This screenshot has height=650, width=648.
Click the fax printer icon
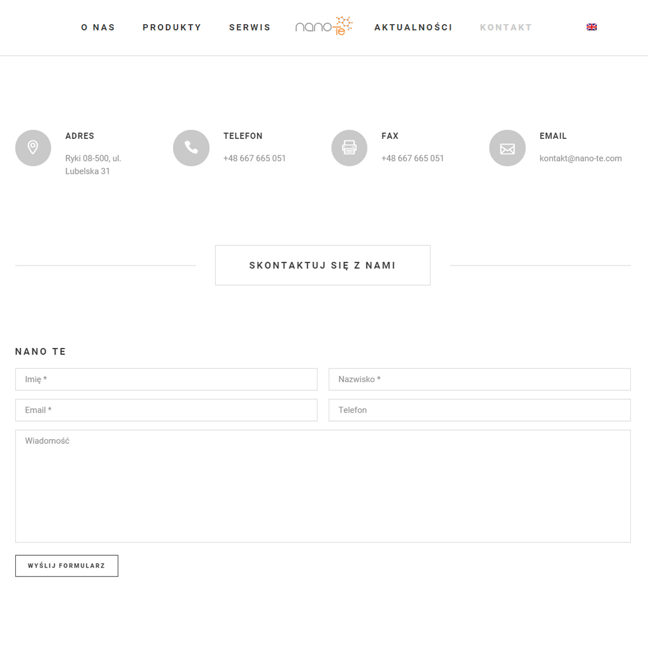(x=349, y=148)
